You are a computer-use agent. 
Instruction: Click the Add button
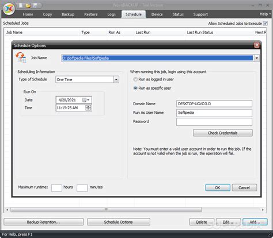(255, 222)
